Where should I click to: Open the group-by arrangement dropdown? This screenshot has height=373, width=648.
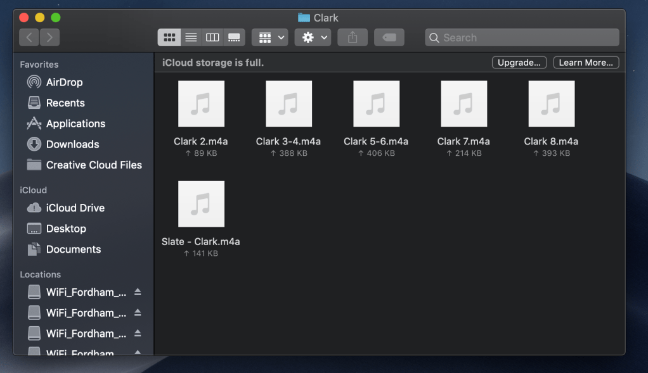(270, 37)
